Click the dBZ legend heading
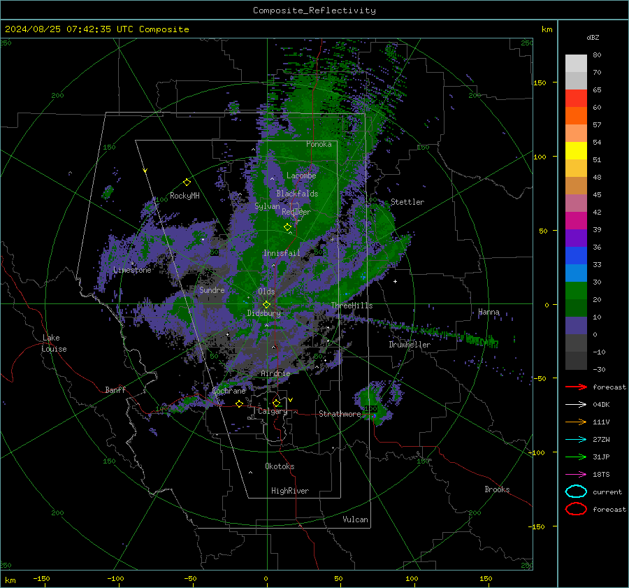Viewport: 629px width, 588px height. [x=593, y=37]
